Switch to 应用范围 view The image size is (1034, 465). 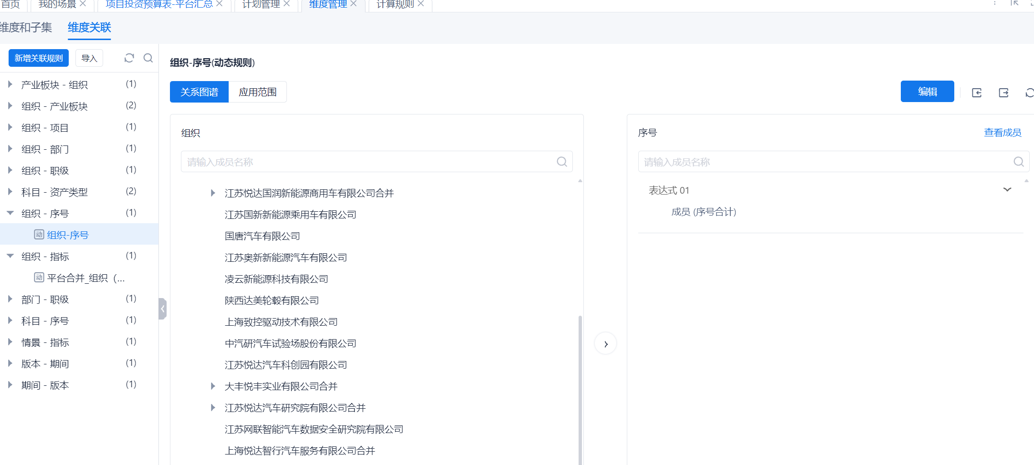(x=257, y=92)
